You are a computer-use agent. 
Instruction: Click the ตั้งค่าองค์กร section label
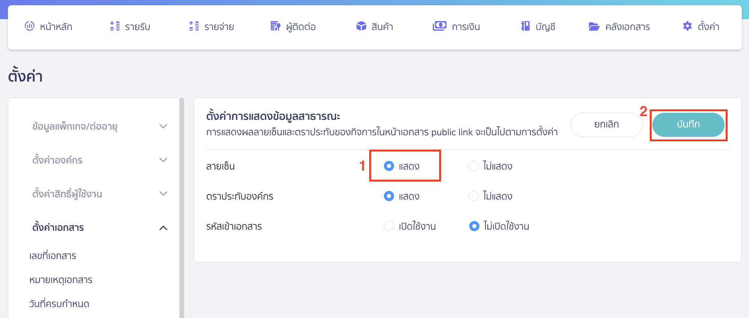[x=57, y=160]
